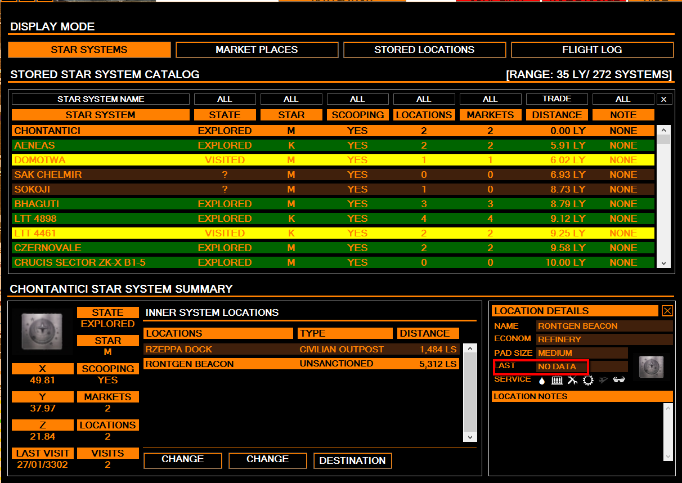Click the MEDIUM pad size field
Viewport: 682px width, 483px height.
click(582, 353)
